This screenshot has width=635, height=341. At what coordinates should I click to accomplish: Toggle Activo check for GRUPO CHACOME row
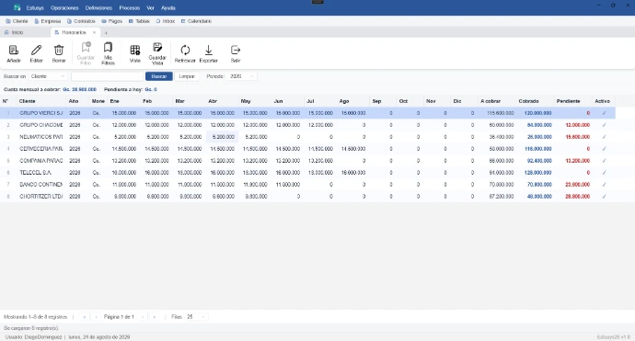[604, 125]
